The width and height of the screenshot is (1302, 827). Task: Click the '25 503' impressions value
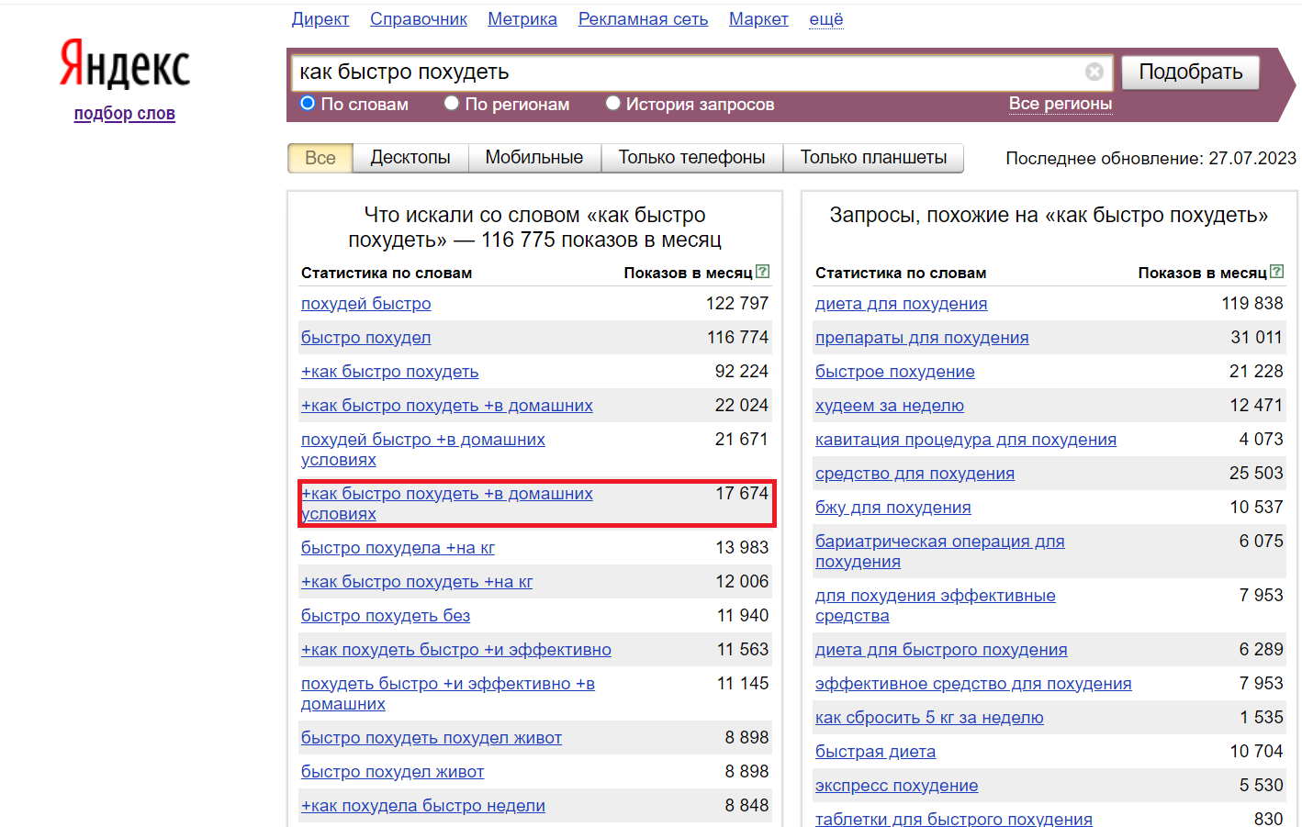(x=1257, y=474)
